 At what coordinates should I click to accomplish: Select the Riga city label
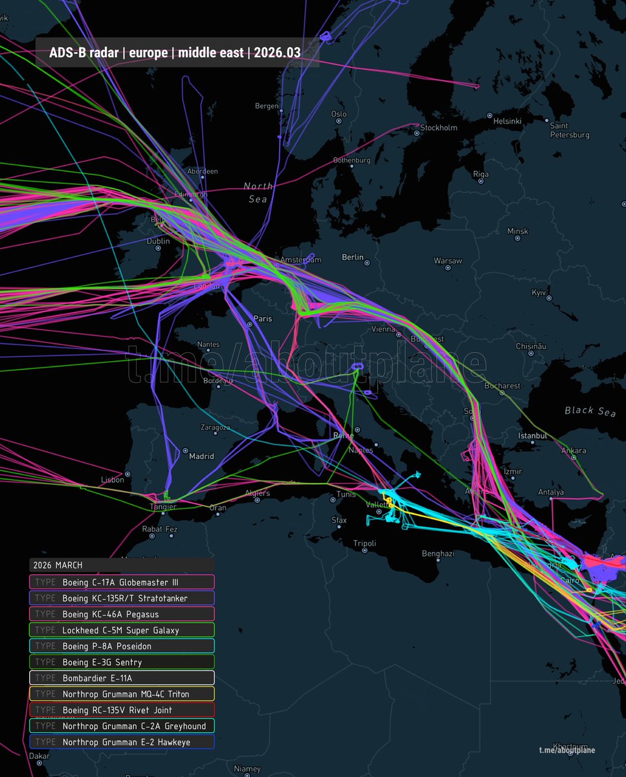pyautogui.click(x=481, y=174)
